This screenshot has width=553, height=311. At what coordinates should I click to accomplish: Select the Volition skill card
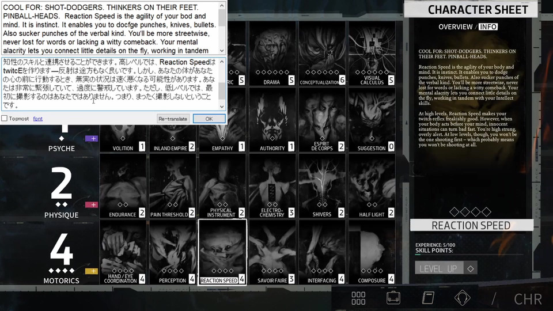coord(123,138)
